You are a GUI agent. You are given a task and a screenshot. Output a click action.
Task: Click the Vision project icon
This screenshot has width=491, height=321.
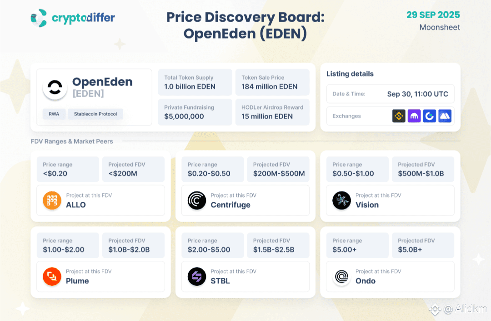click(x=341, y=200)
